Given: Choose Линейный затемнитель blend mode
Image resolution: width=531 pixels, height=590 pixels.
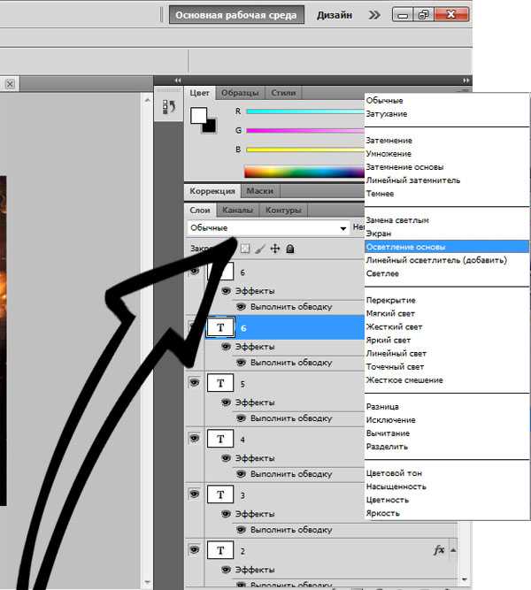Looking at the screenshot, I should [447, 180].
